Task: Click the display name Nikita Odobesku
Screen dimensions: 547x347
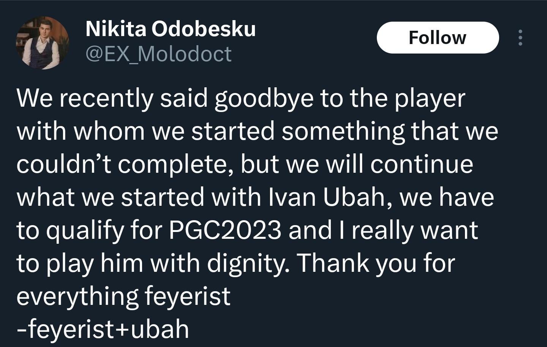Action: pos(171,29)
